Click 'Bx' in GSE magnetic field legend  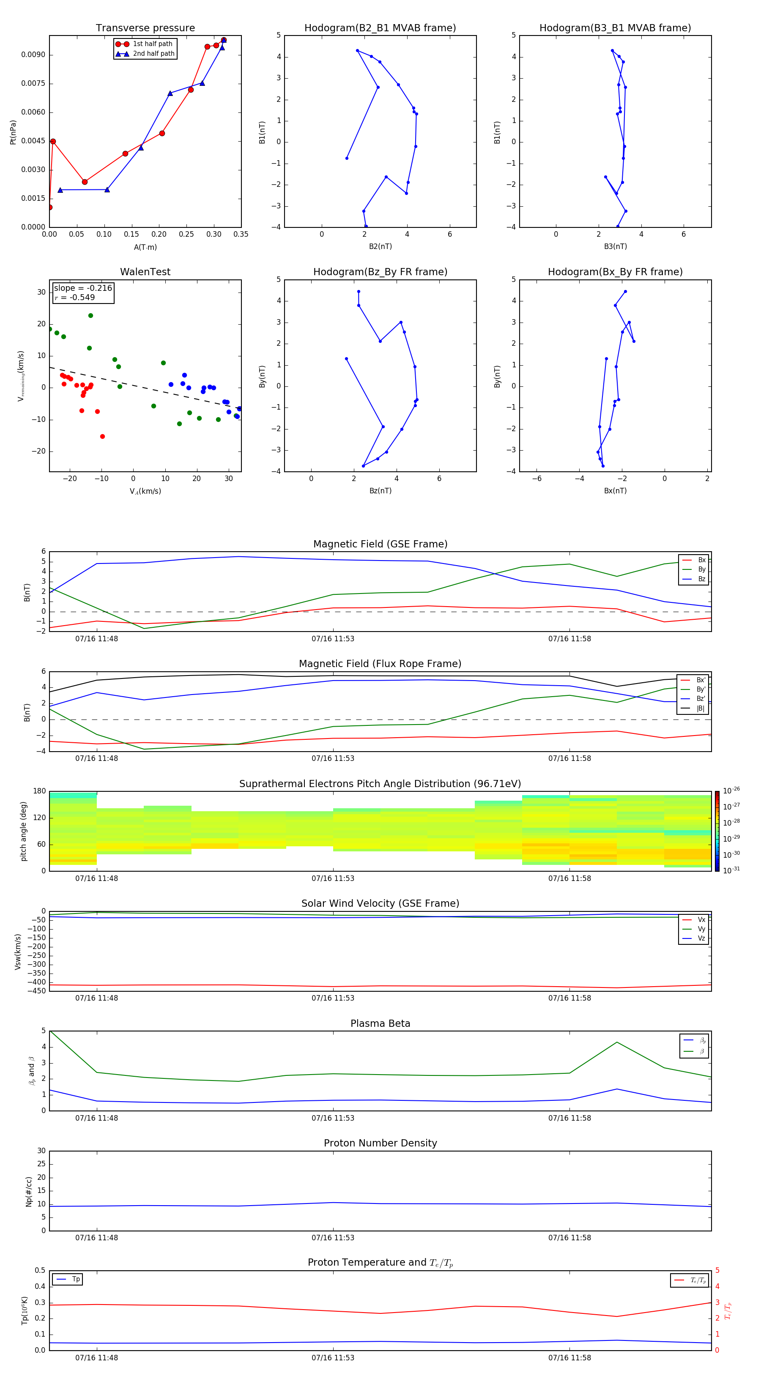click(701, 560)
